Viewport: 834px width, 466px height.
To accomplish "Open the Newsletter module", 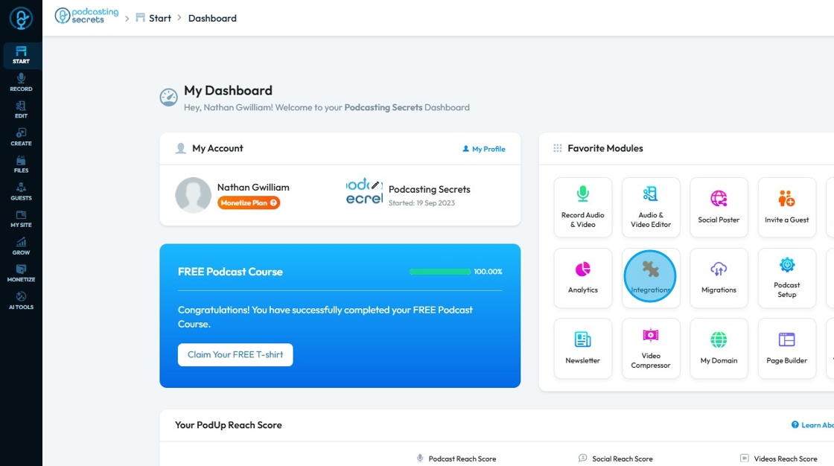I will click(x=583, y=348).
